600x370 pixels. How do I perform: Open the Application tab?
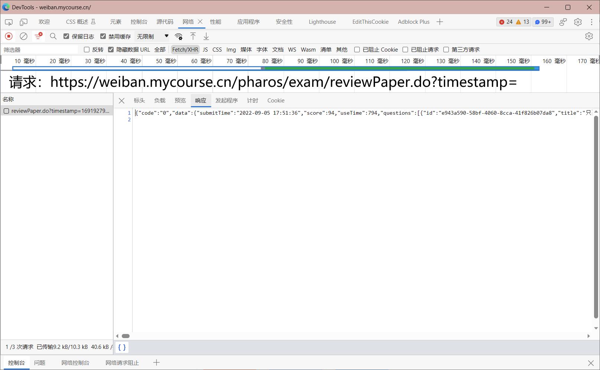click(x=248, y=22)
